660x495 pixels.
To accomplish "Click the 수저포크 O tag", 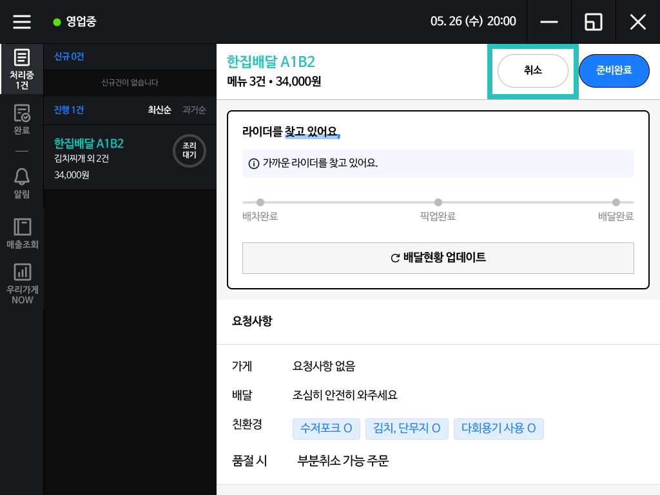I will click(x=326, y=429).
